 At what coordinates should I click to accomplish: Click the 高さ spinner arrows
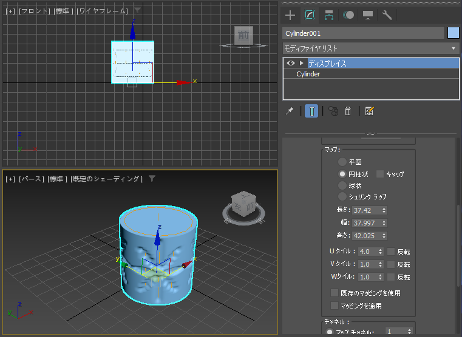[384, 236]
